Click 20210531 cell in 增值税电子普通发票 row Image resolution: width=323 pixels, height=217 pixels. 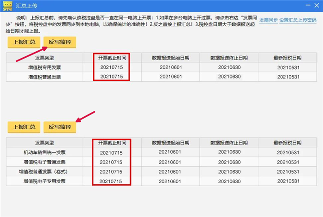click(288, 162)
